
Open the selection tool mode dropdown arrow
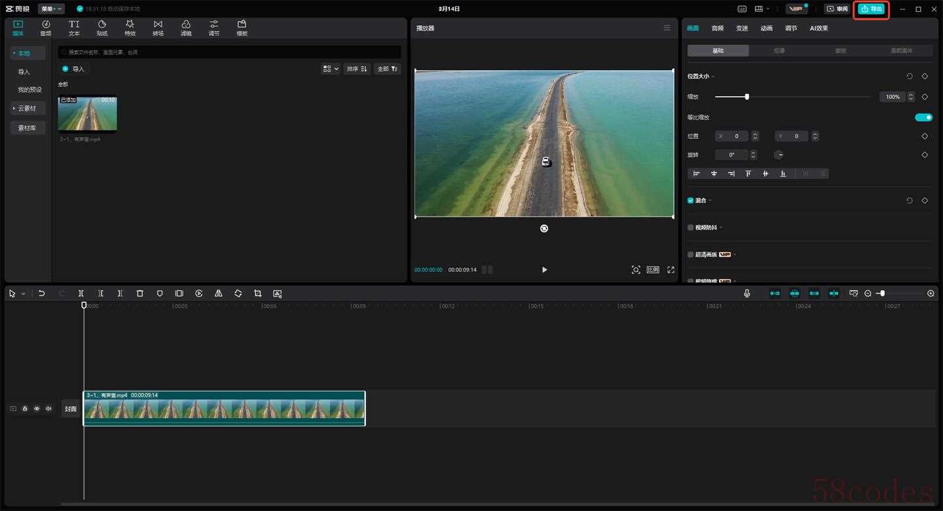point(24,293)
